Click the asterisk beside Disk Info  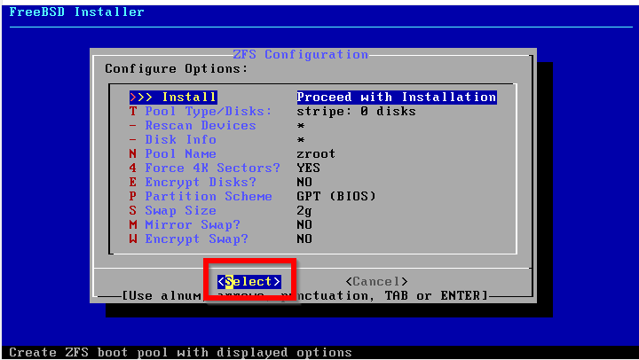click(301, 140)
